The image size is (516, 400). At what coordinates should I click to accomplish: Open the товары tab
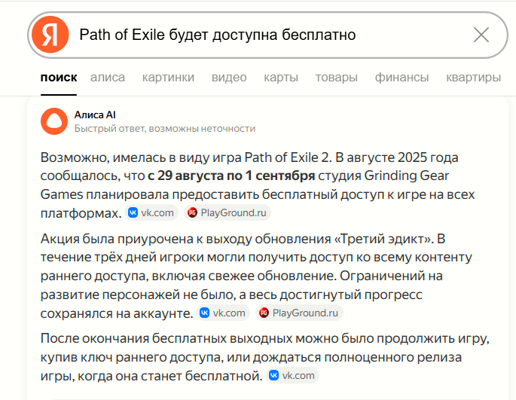point(336,78)
